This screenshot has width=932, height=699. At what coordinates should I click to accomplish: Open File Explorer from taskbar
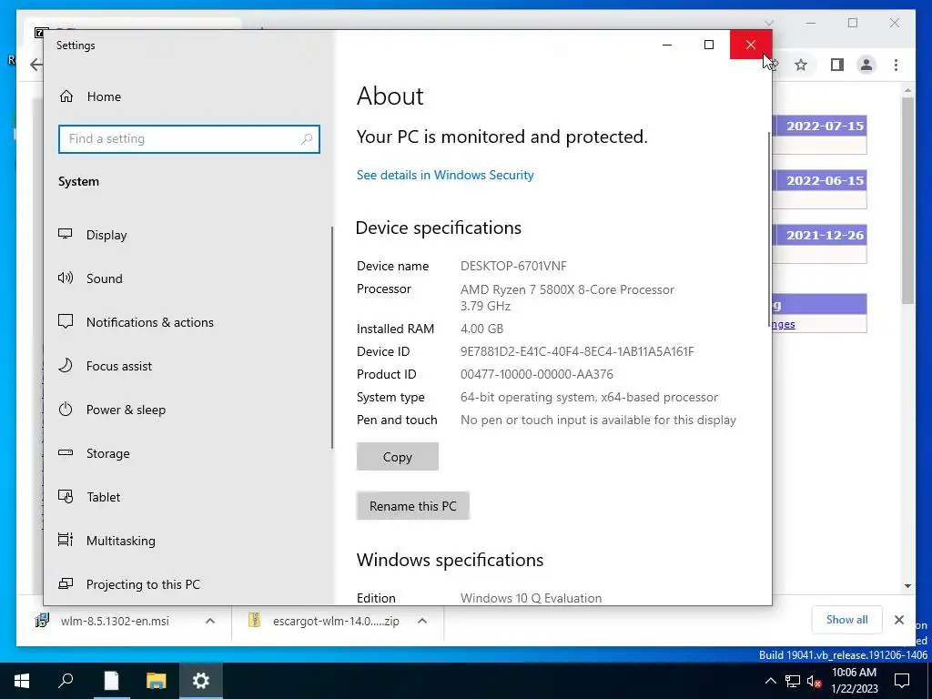[x=156, y=681]
